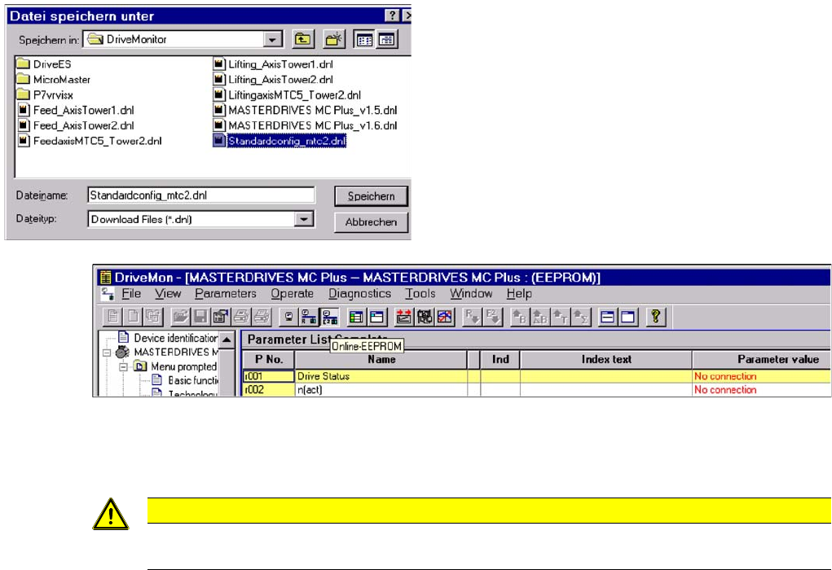This screenshot has width=832, height=570.
Task: Collapse the MASTERDRIVES tree node
Action: click(x=107, y=352)
